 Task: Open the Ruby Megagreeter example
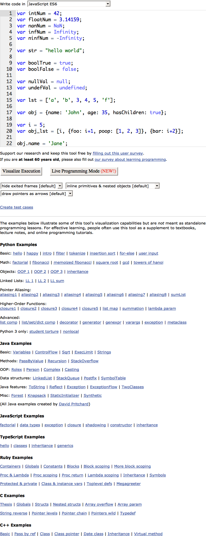click(129, 484)
